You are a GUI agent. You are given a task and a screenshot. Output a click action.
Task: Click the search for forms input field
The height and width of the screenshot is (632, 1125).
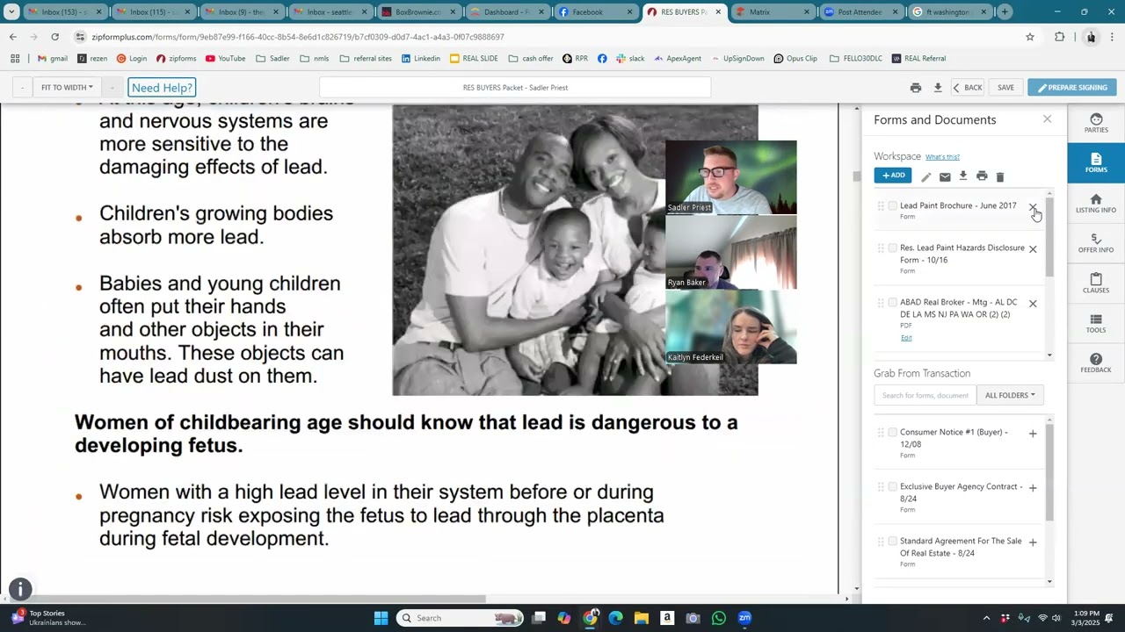click(x=925, y=395)
